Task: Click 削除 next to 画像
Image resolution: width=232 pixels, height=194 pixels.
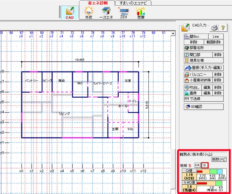Action: click(x=218, y=93)
